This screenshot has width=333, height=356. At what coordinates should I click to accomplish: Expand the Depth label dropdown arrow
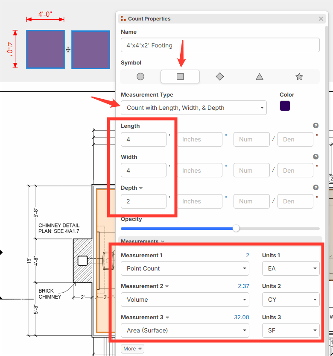click(141, 188)
